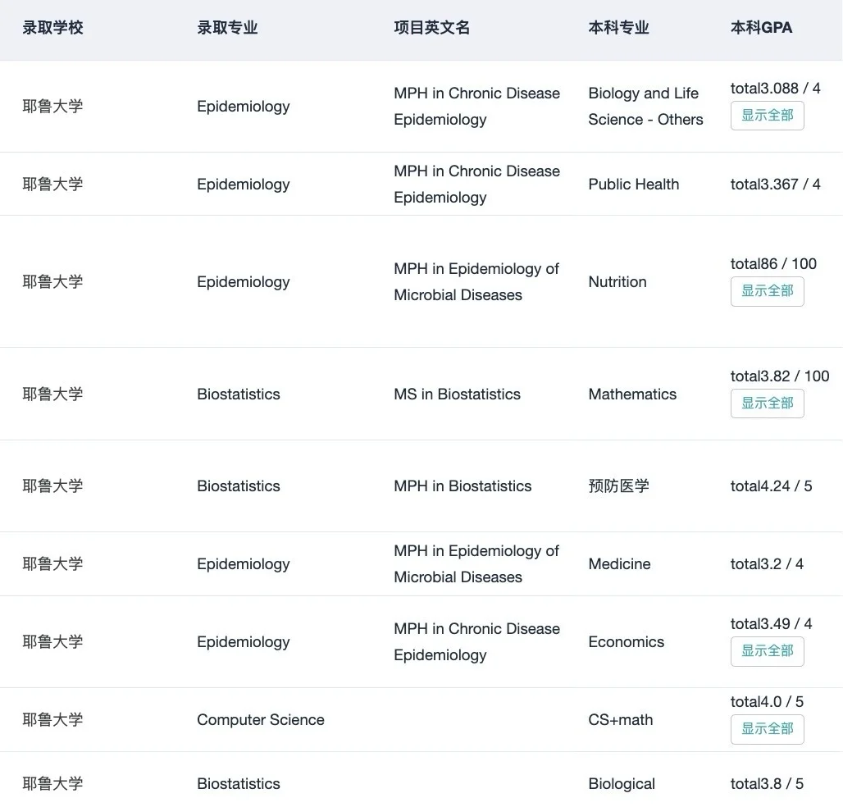Select 耶鲁大学 in the Mathematics row
This screenshot has width=843, height=807.
click(52, 394)
